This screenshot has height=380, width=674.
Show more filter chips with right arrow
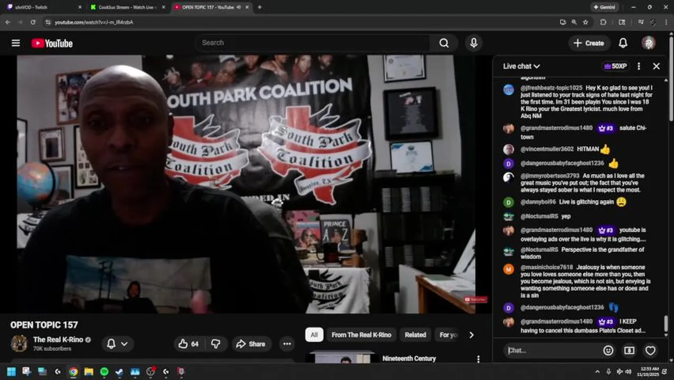coord(471,335)
